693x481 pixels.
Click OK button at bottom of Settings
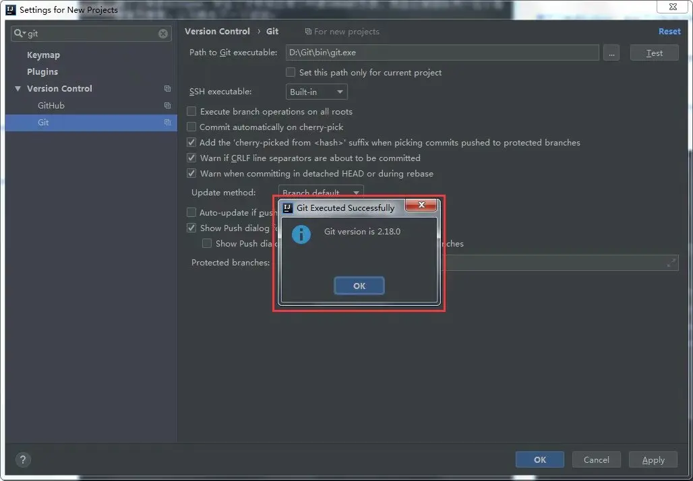pos(540,460)
